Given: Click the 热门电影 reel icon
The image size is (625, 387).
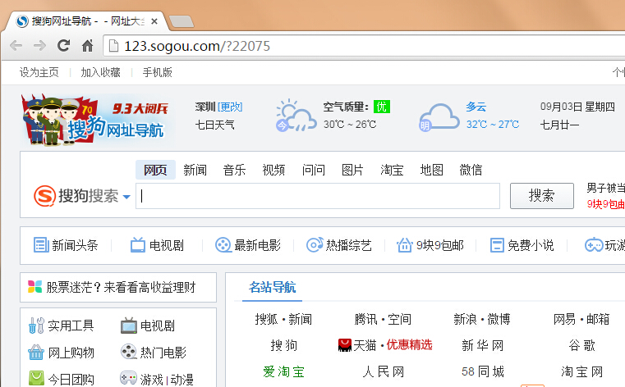Looking at the screenshot, I should [x=129, y=352].
